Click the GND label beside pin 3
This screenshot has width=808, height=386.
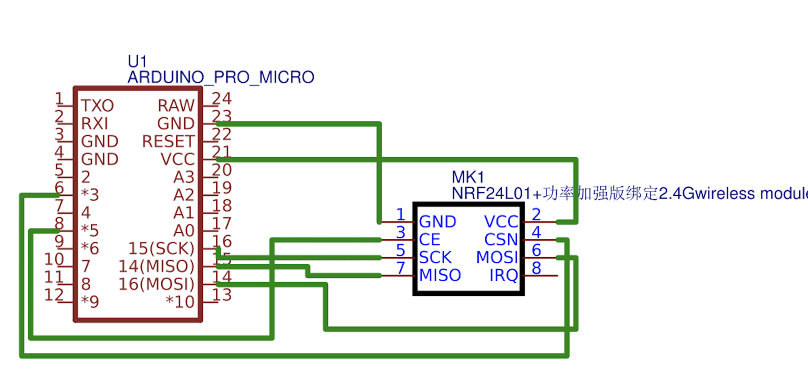pyautogui.click(x=100, y=141)
